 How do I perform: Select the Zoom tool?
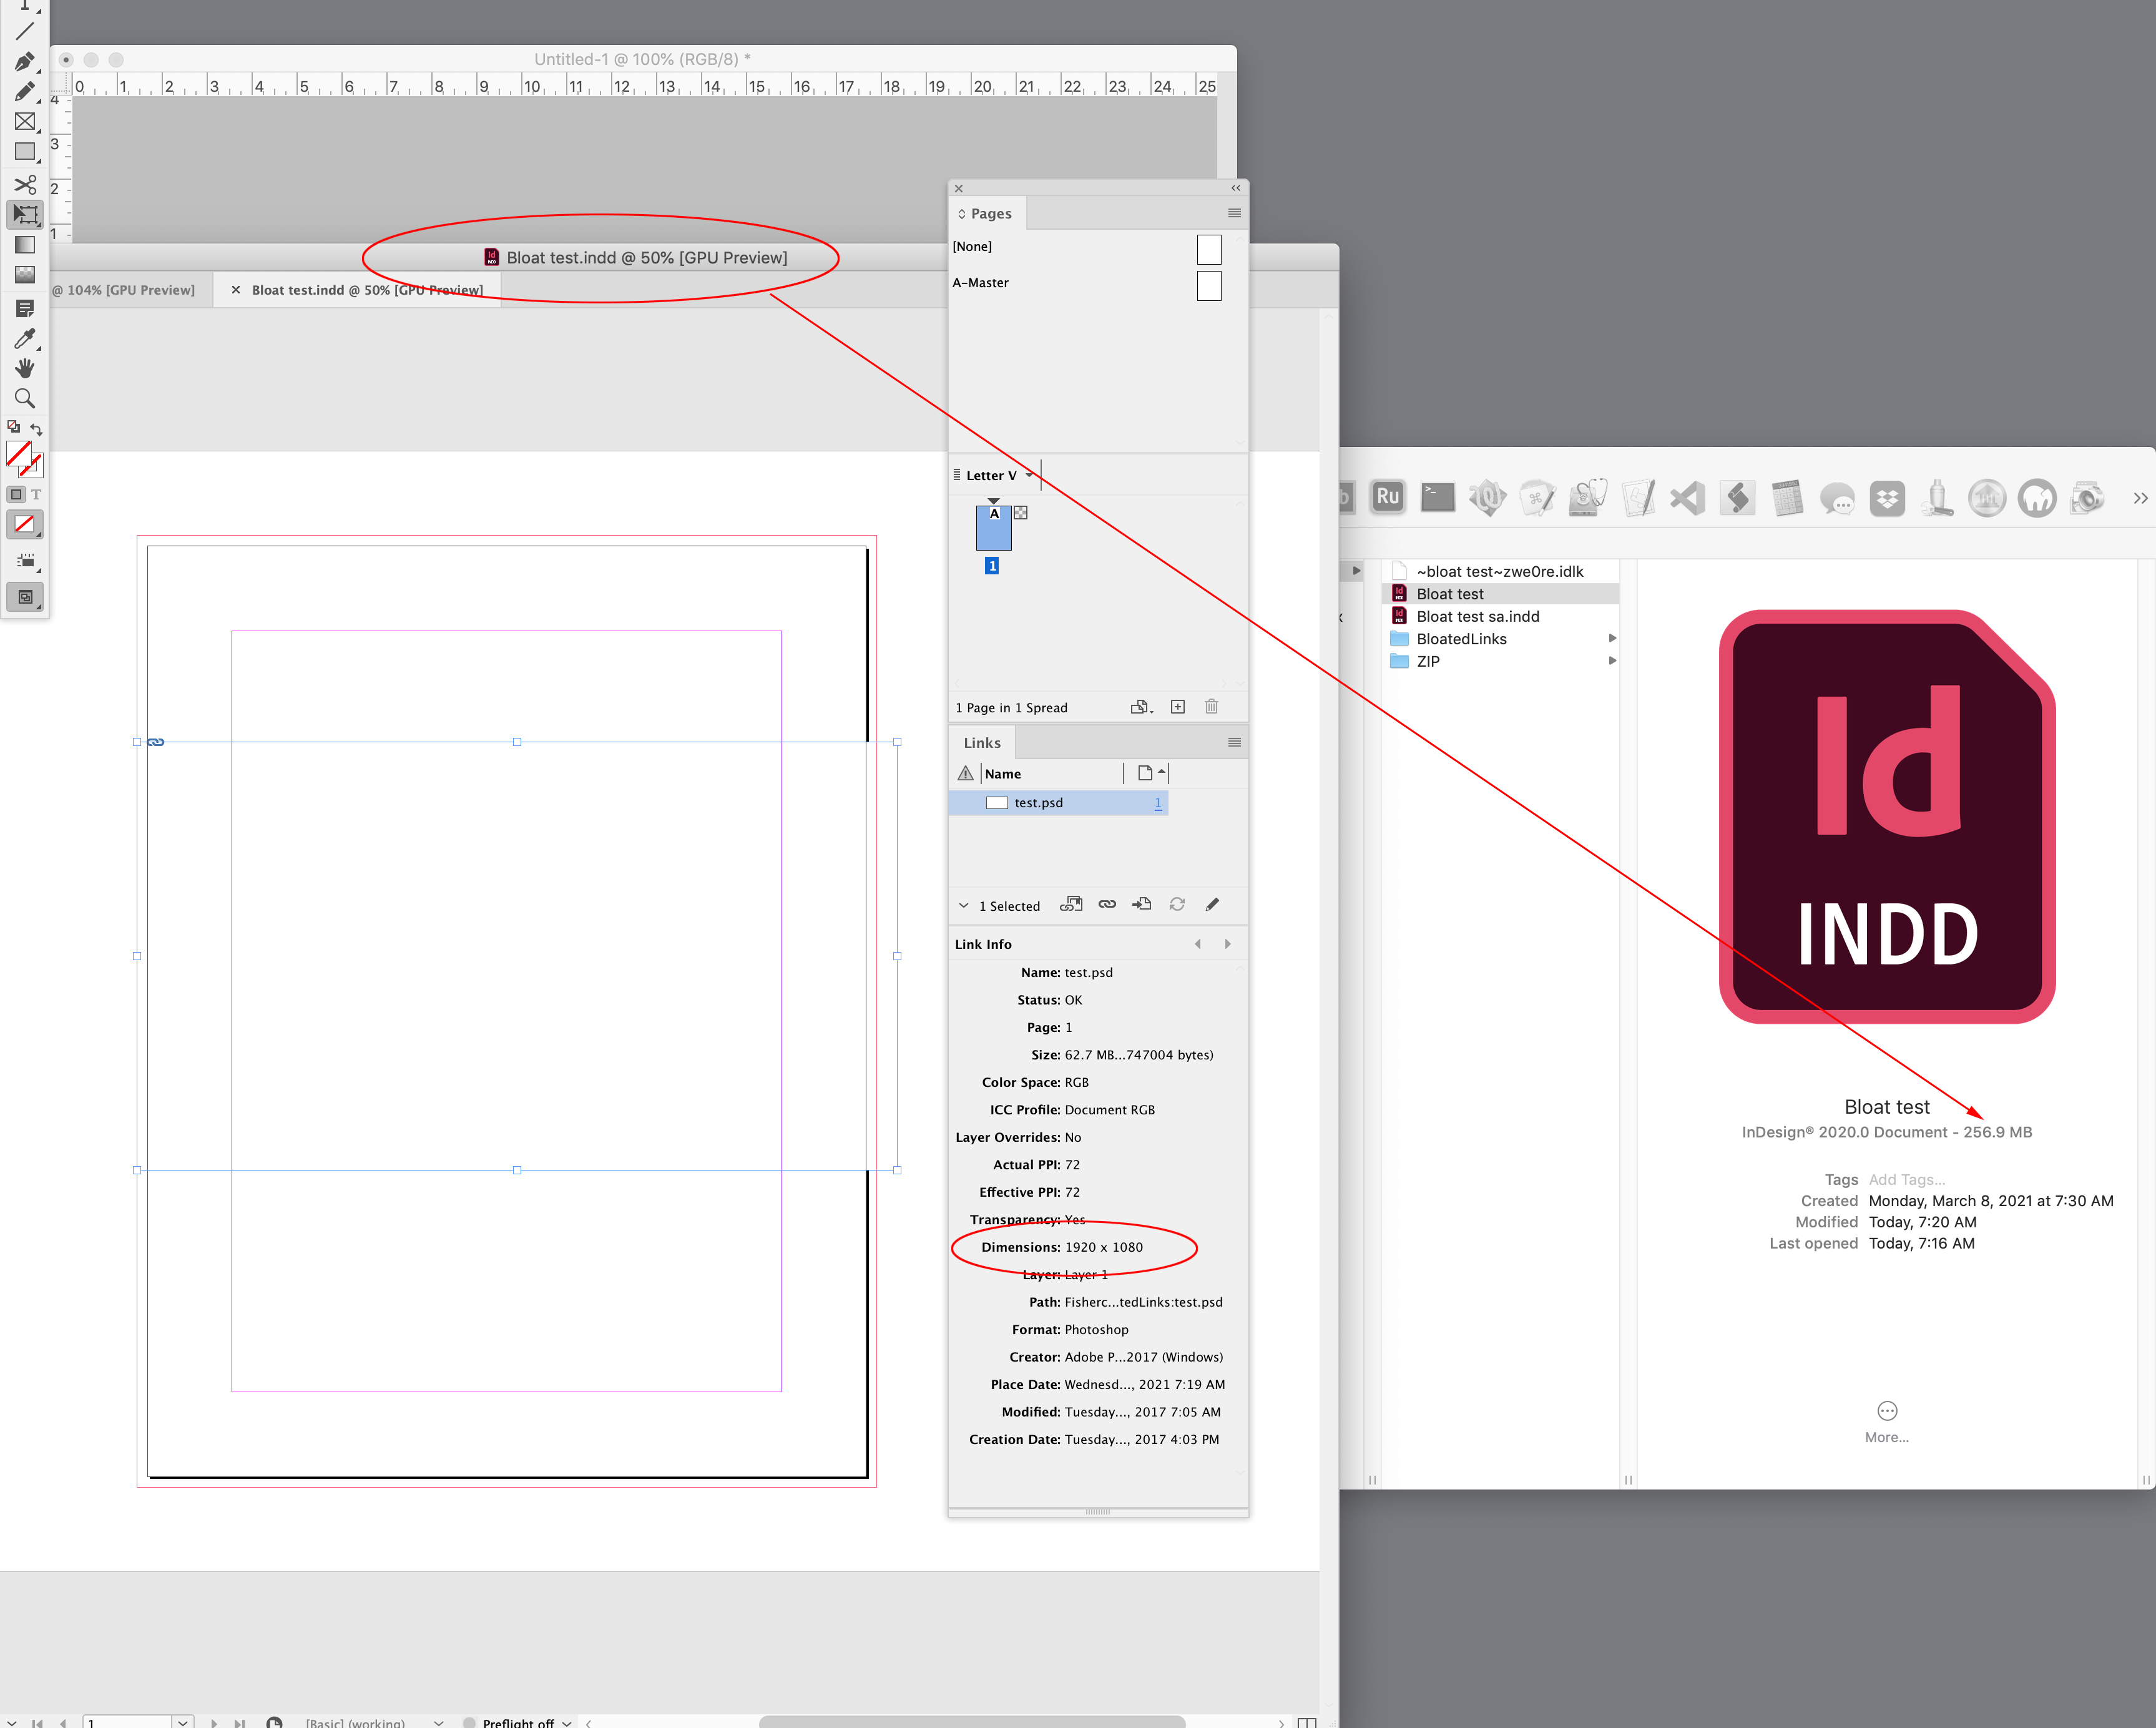pos(25,398)
